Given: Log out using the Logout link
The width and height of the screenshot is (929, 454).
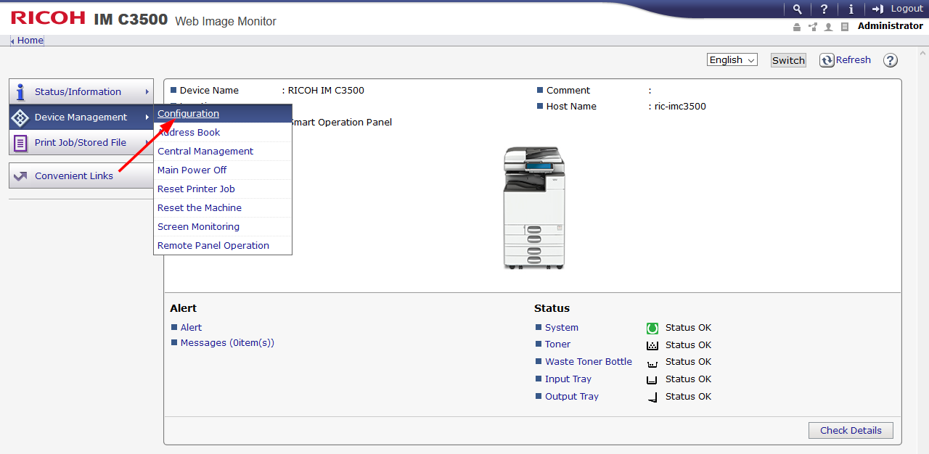Looking at the screenshot, I should click(x=907, y=9).
